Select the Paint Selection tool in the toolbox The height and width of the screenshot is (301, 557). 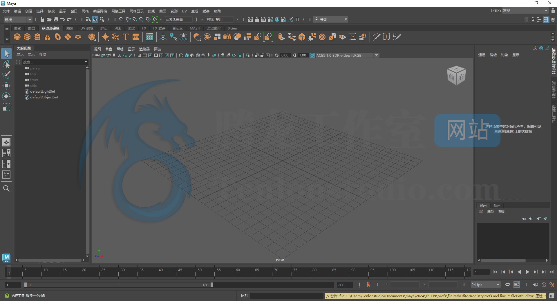coord(6,75)
